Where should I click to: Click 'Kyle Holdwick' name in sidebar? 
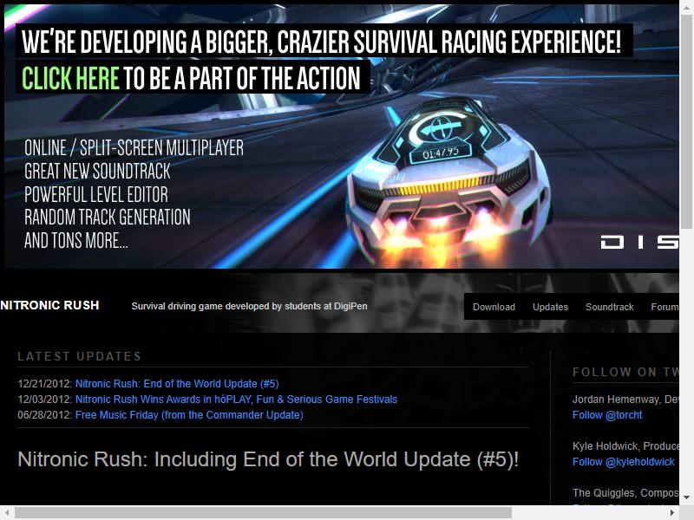(605, 445)
